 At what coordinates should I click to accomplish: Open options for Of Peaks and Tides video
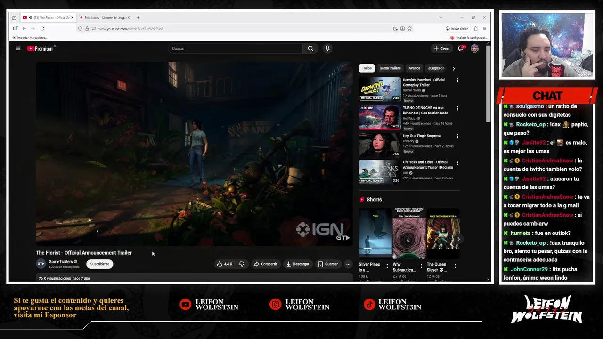tap(457, 163)
